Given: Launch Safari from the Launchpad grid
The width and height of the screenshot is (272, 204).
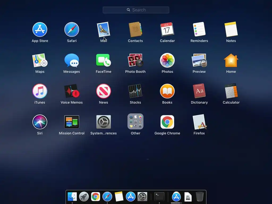Looking at the screenshot, I should coord(72,29).
